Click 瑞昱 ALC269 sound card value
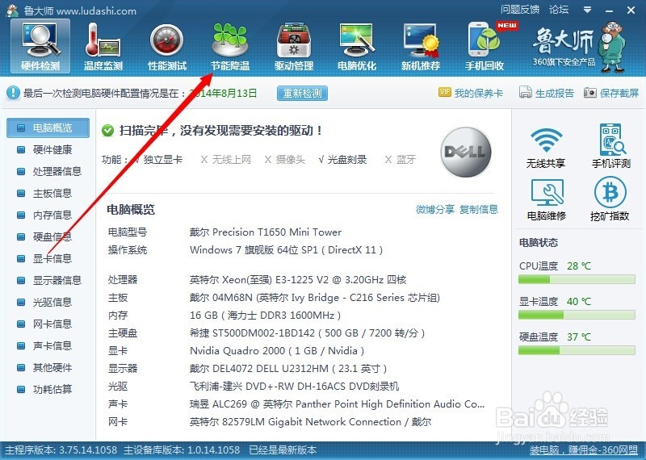This screenshot has height=460, width=646. pyautogui.click(x=337, y=404)
